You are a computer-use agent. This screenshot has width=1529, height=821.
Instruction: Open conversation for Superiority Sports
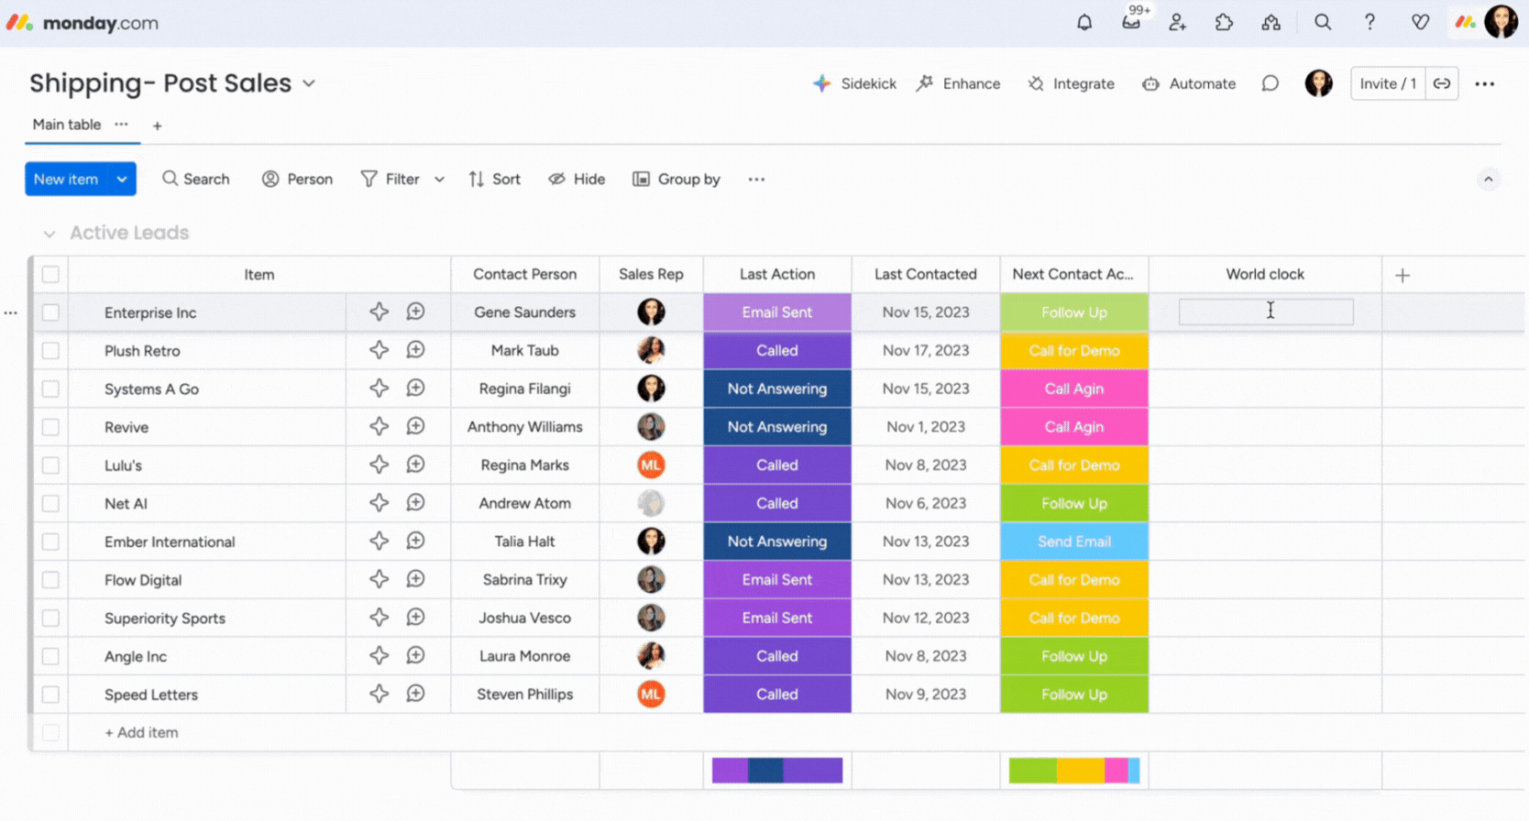pos(415,618)
